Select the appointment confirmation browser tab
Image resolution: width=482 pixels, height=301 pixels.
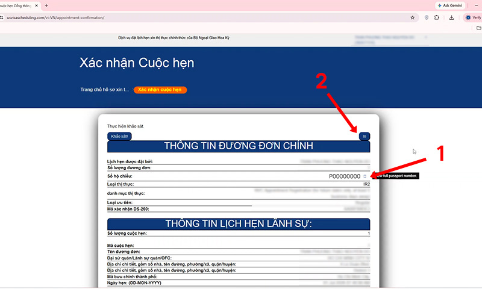click(19, 5)
